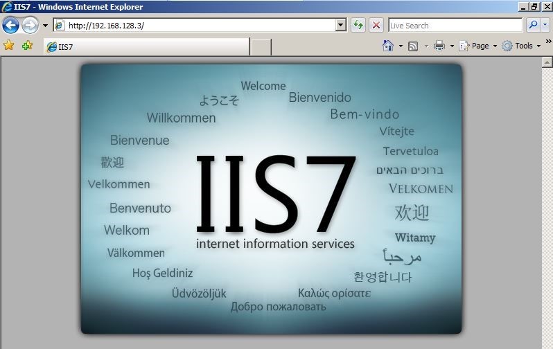Click the scroll up arrow

tap(547, 62)
